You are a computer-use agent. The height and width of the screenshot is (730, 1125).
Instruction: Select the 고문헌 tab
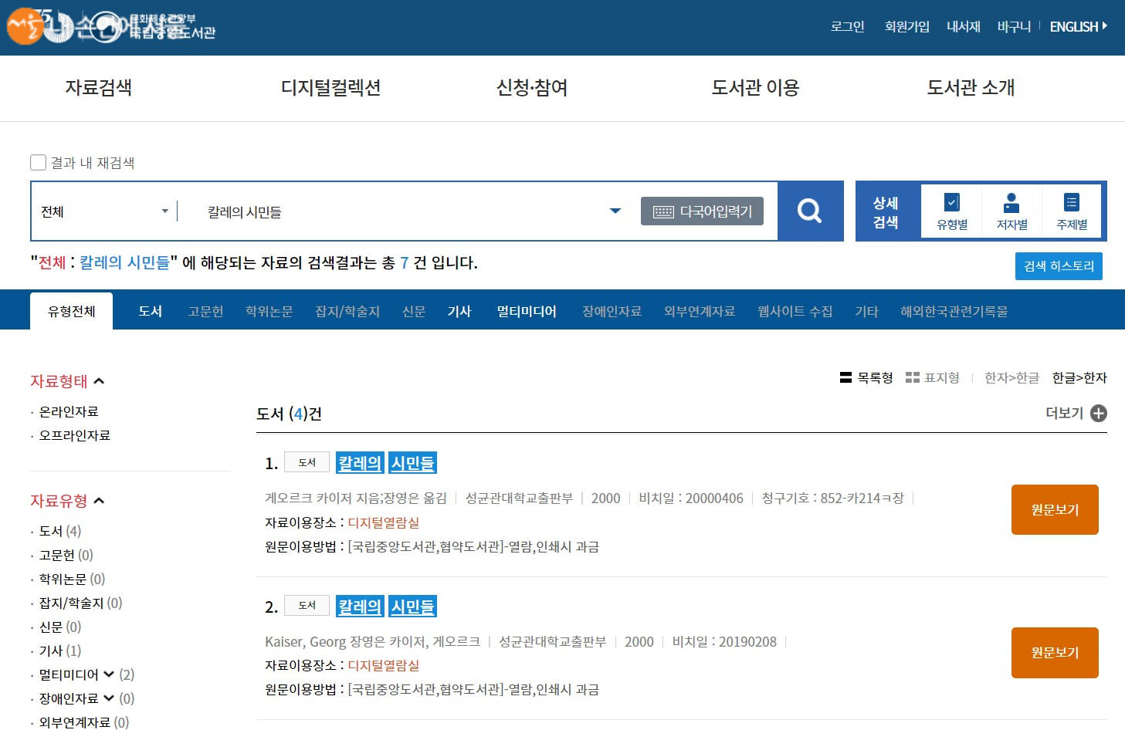[205, 311]
